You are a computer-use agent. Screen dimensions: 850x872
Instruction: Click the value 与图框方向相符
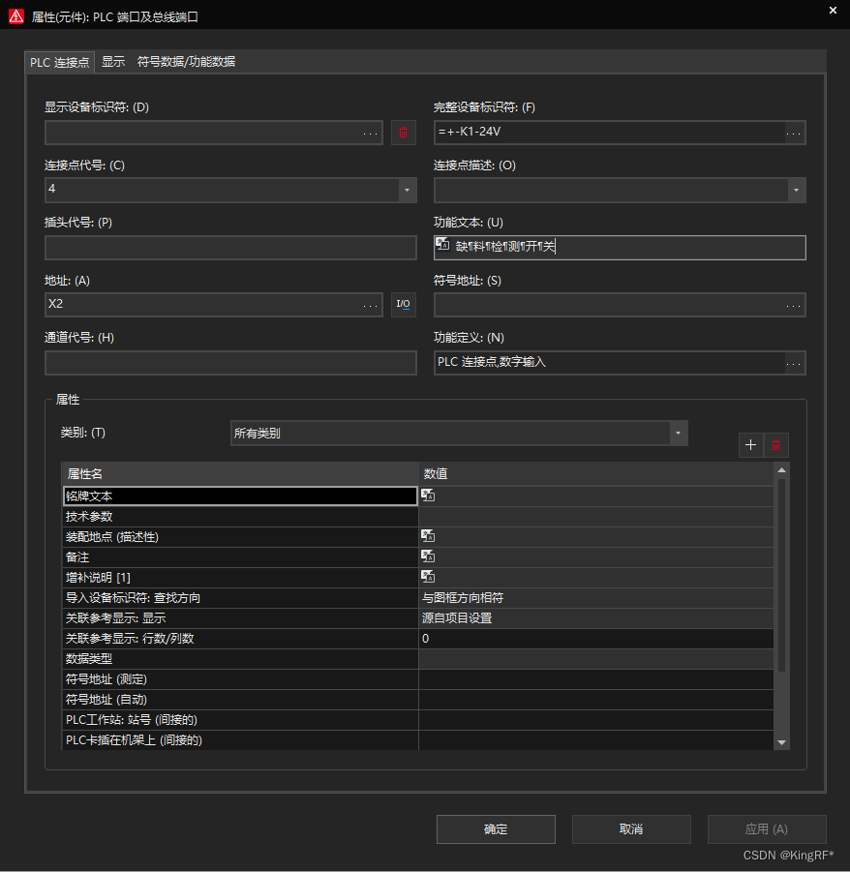click(463, 598)
